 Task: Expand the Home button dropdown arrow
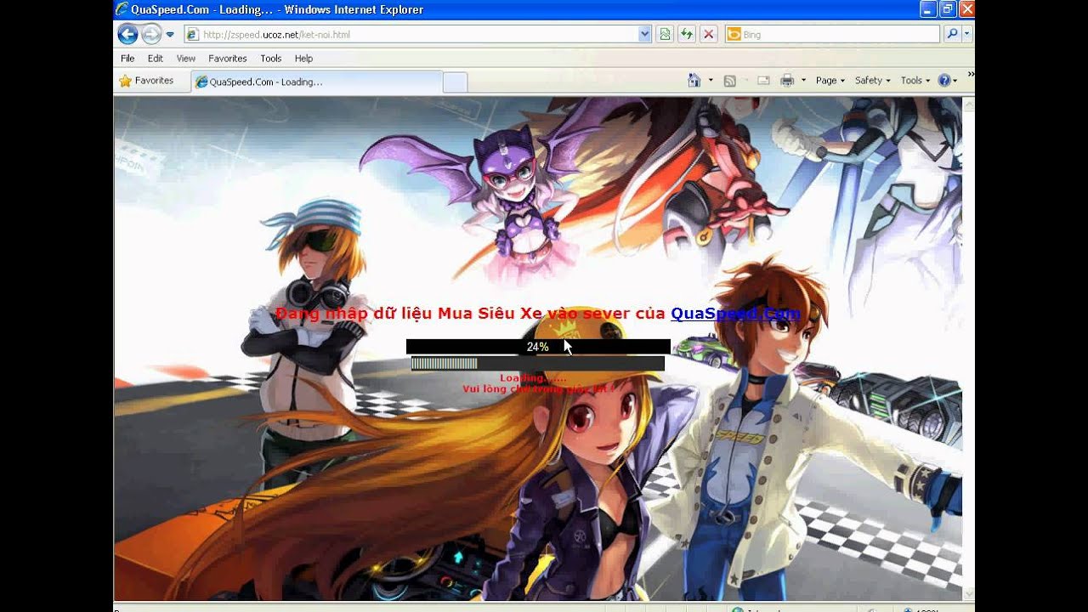click(711, 81)
